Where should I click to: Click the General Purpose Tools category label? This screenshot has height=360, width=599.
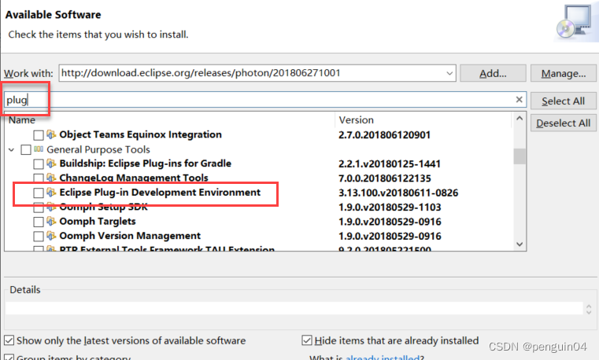(98, 149)
